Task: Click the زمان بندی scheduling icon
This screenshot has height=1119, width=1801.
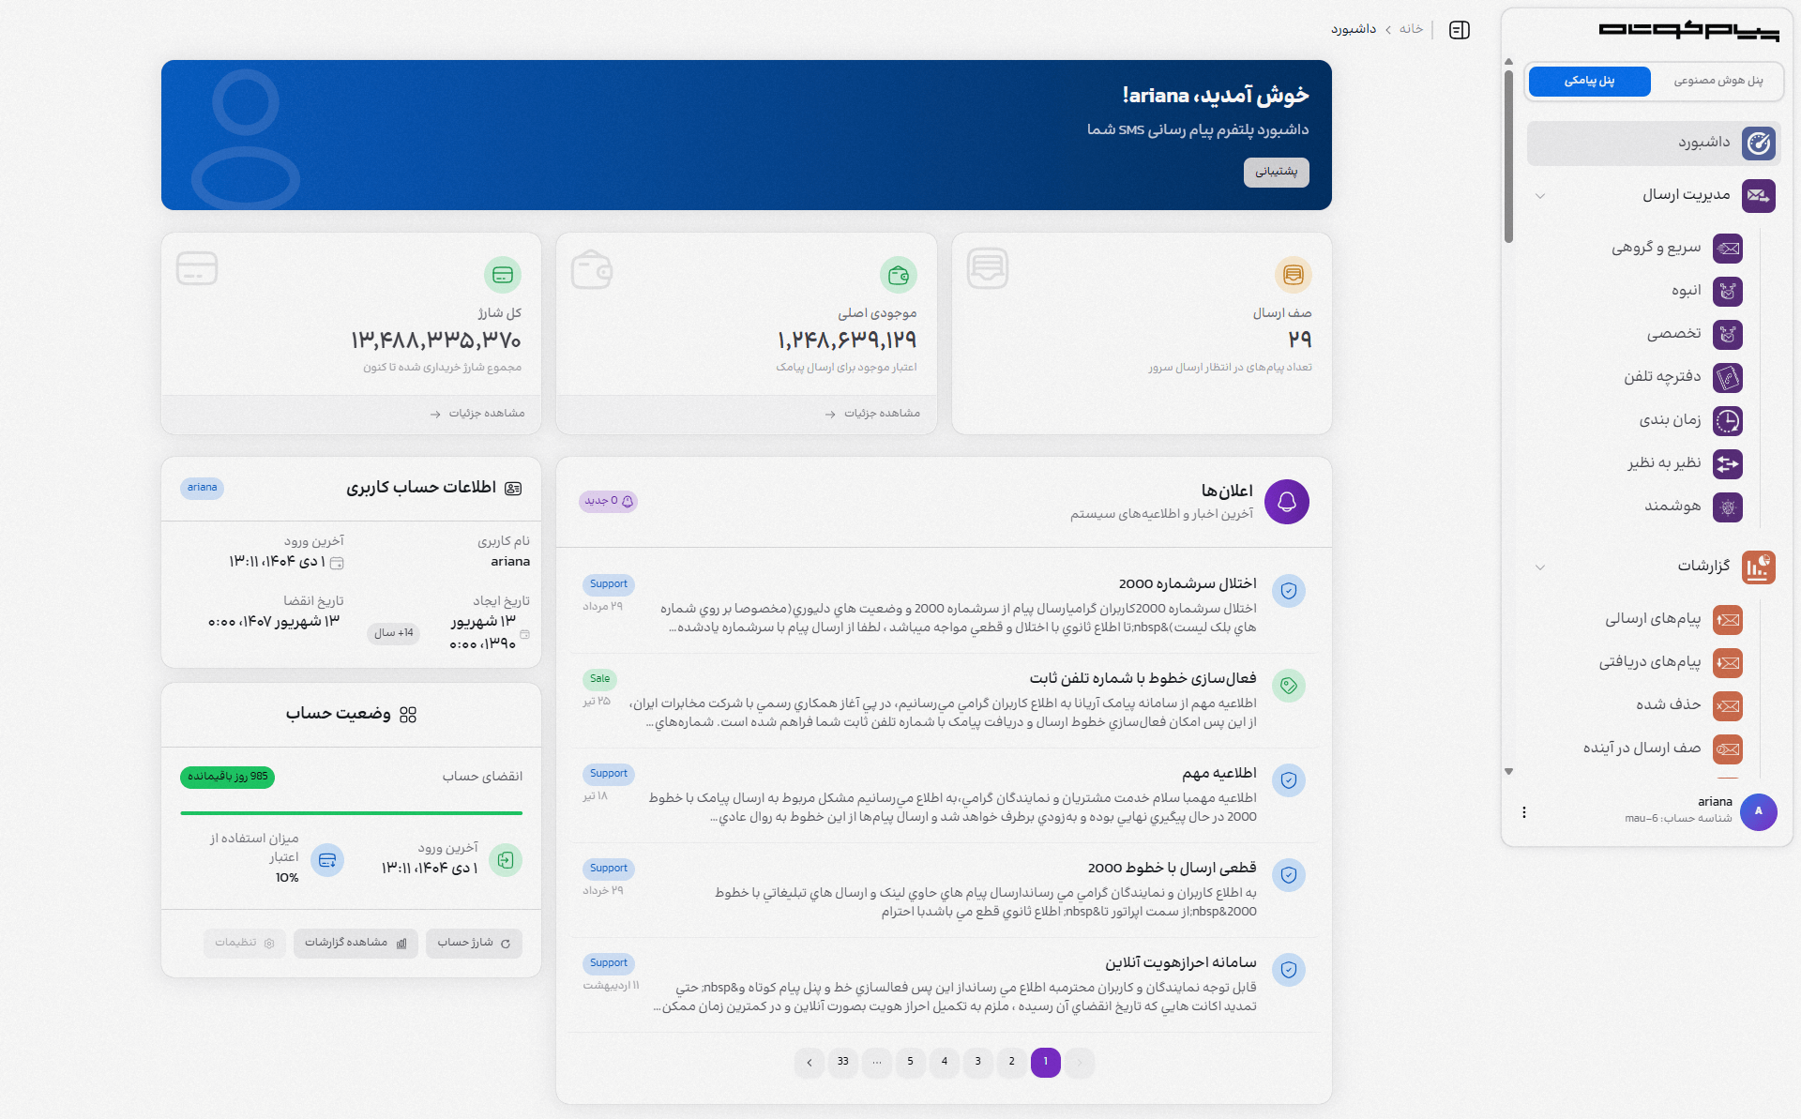Action: (x=1729, y=421)
